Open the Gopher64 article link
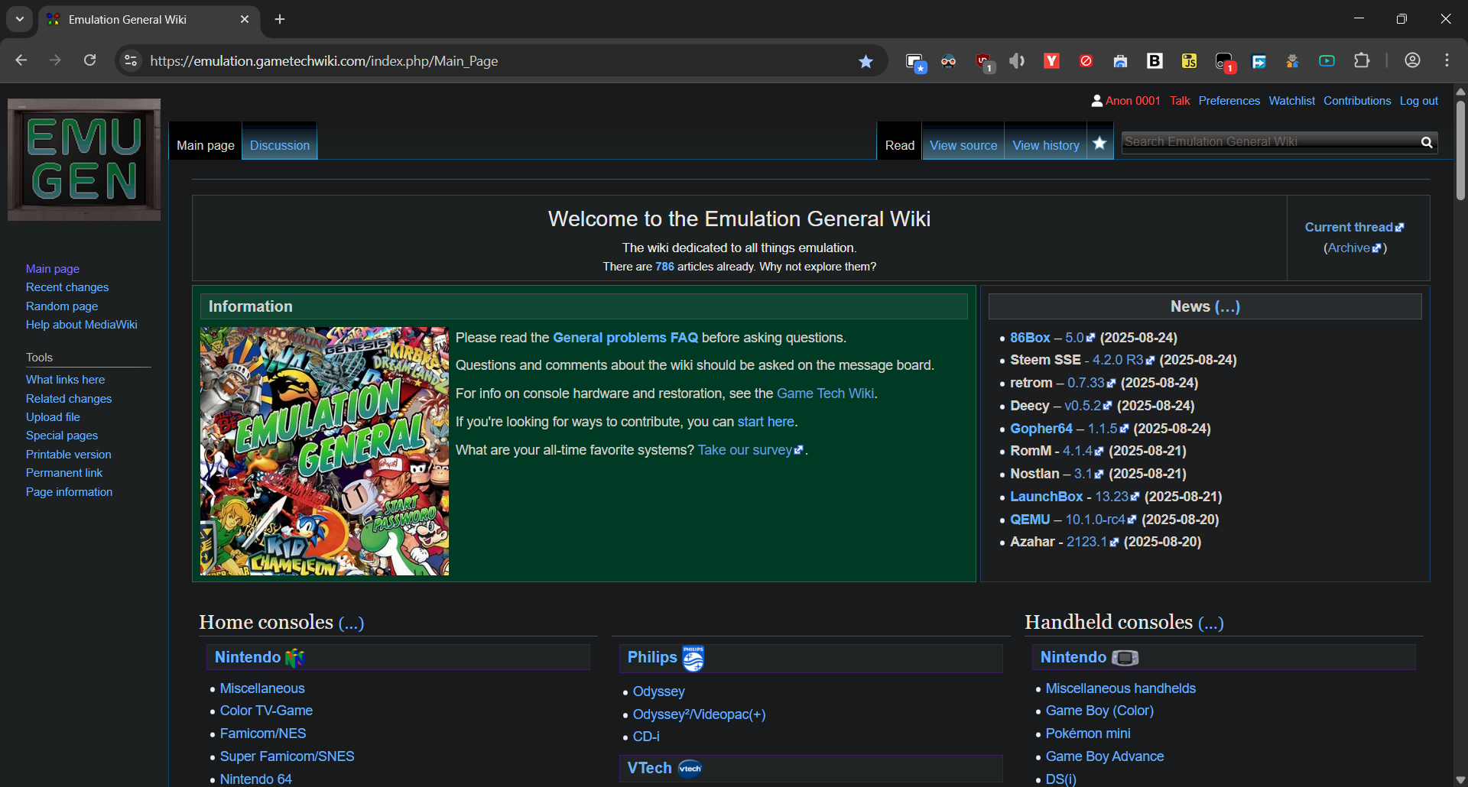Screen dimensions: 1468x787 (1041, 429)
